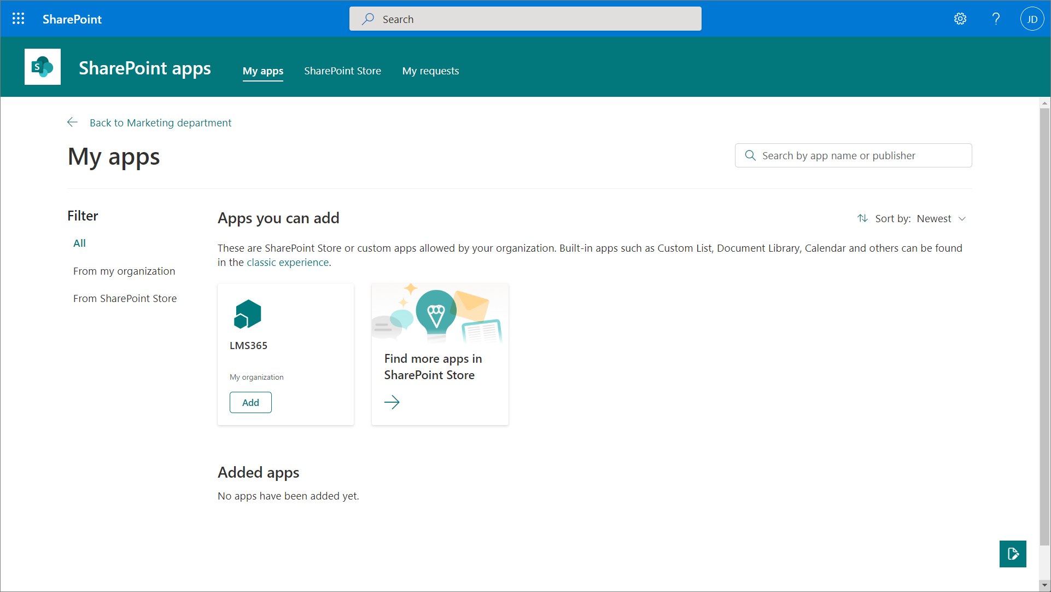Image resolution: width=1051 pixels, height=592 pixels.
Task: Go back to Marketing department
Action: pos(160,123)
